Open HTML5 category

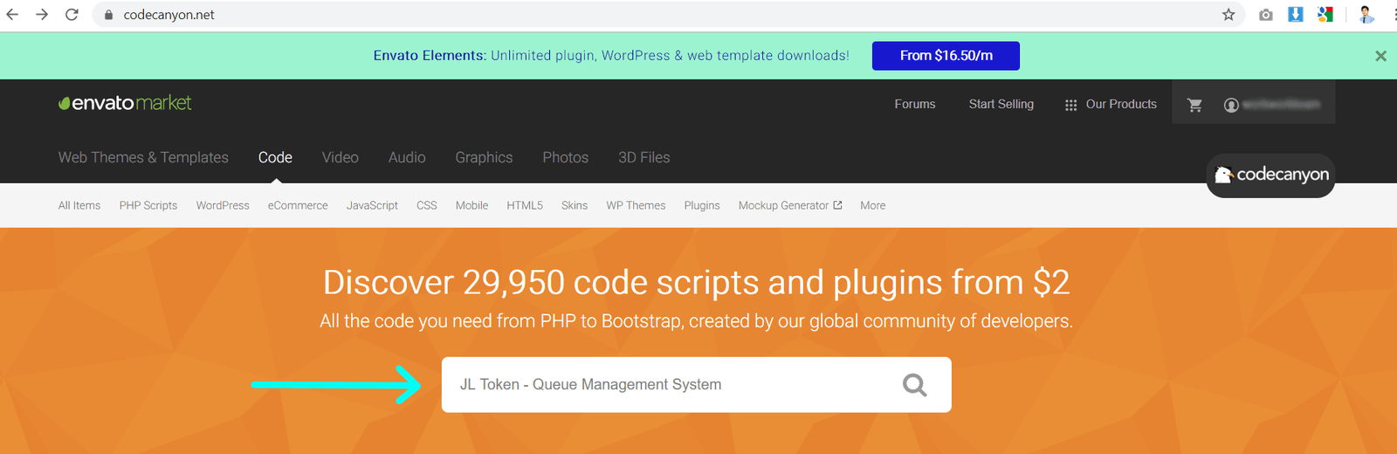525,205
